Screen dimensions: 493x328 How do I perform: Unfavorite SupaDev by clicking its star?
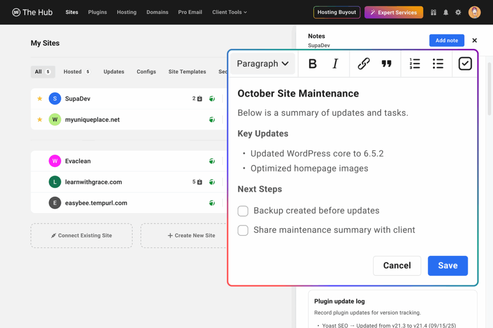pyautogui.click(x=40, y=99)
